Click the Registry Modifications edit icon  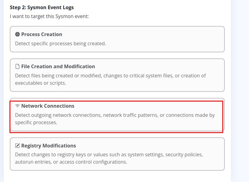coord(17,146)
